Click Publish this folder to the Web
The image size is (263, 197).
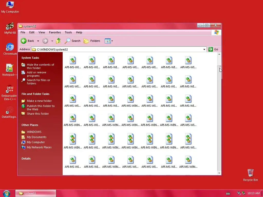pos(41,107)
